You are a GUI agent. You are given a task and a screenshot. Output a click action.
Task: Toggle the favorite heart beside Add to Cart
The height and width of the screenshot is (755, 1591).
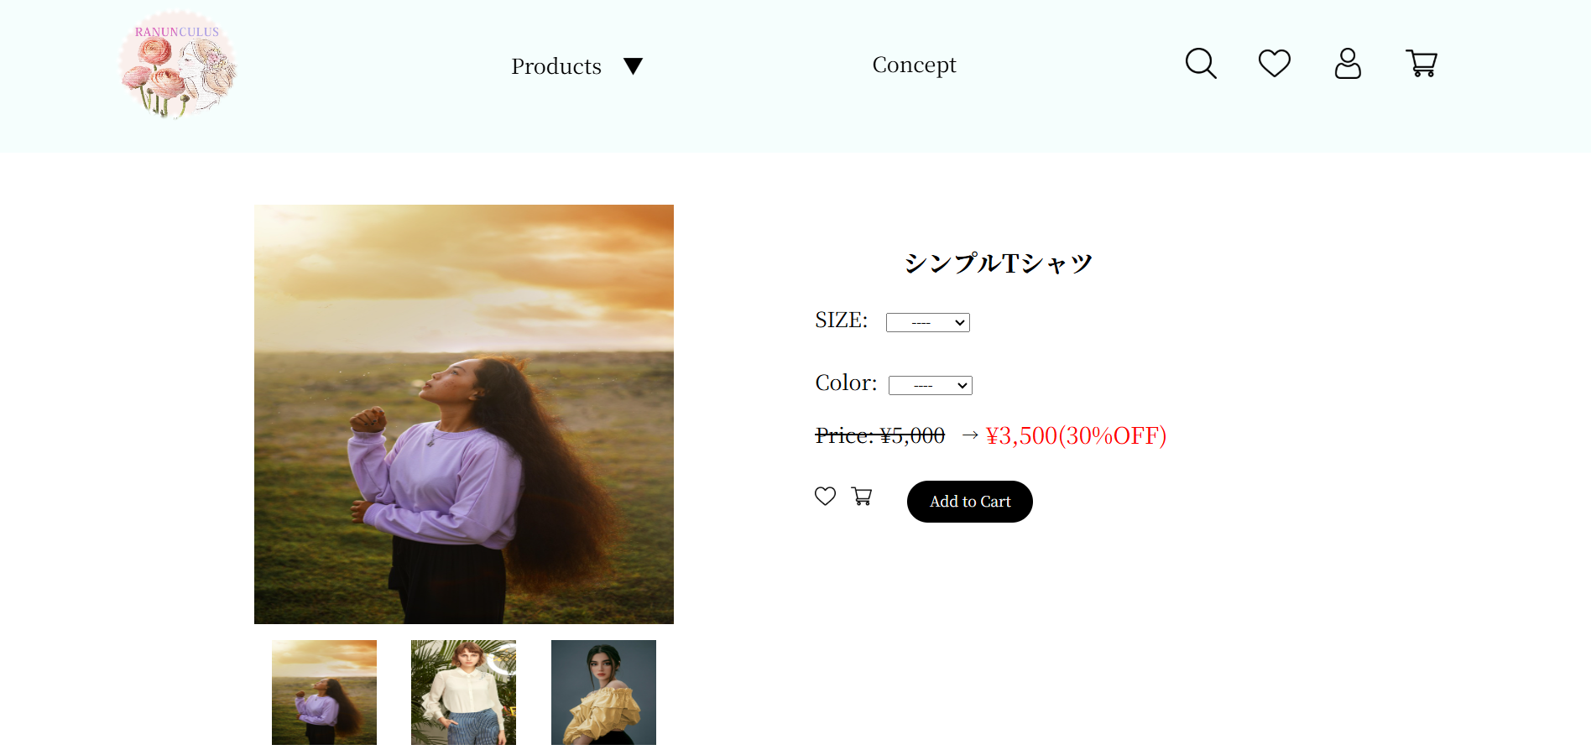coord(825,496)
